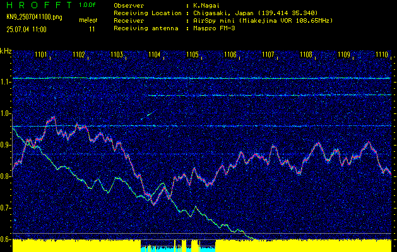Click the 1.0 frequency axis label
The width and height of the screenshot is (397, 252).
pos(5,114)
